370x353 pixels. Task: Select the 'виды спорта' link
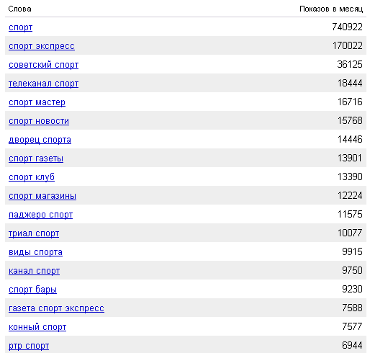point(35,252)
